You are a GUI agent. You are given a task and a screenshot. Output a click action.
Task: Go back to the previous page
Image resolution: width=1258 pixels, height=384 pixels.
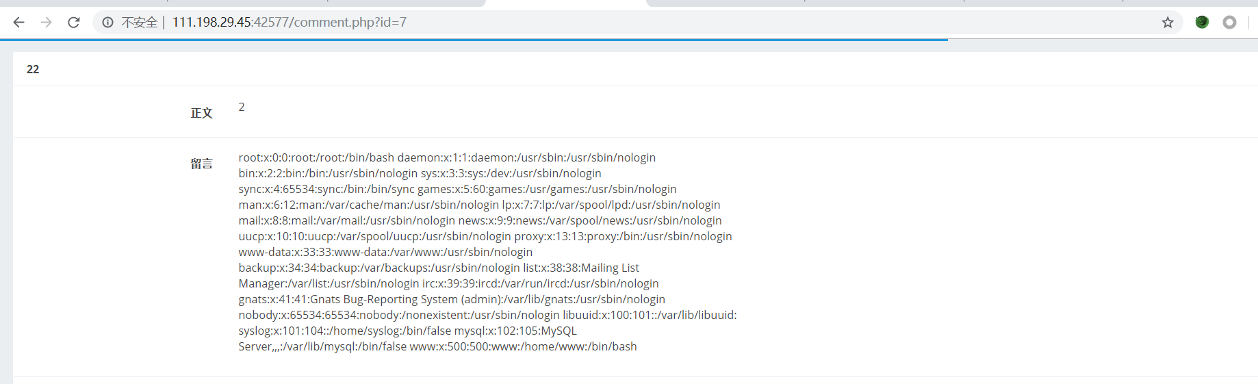(18, 23)
